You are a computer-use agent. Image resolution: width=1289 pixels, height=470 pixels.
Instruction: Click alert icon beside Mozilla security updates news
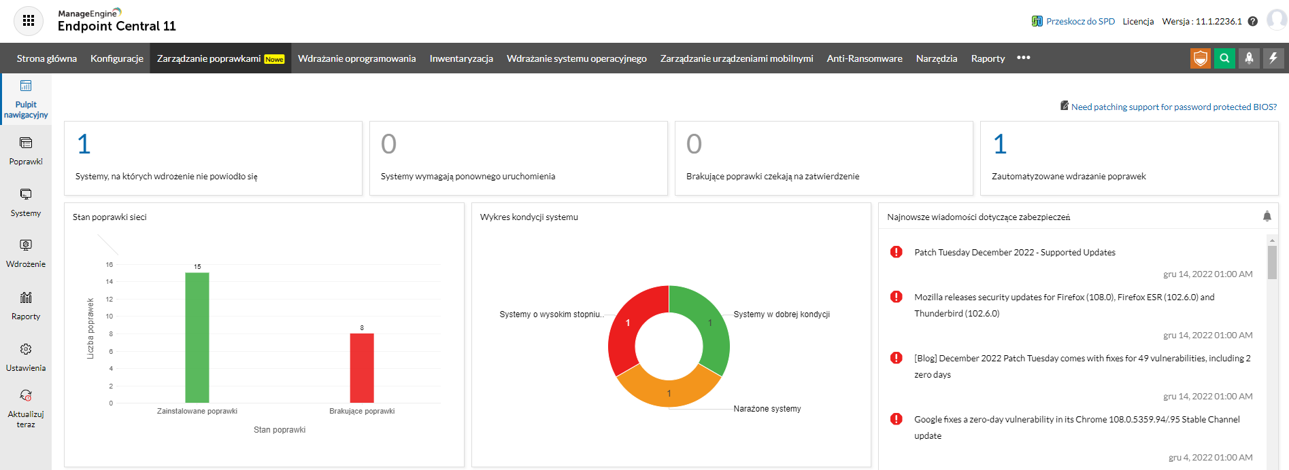coord(897,297)
